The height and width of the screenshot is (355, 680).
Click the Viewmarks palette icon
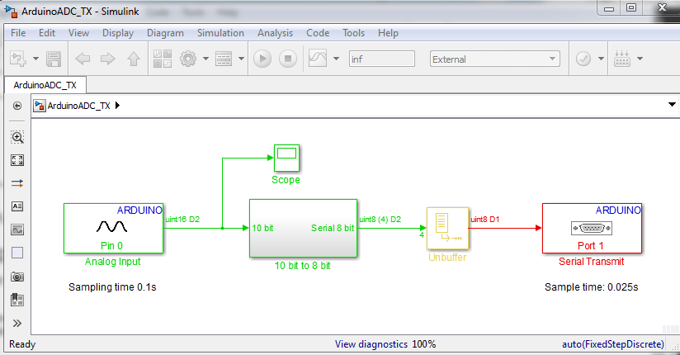pyautogui.click(x=17, y=300)
